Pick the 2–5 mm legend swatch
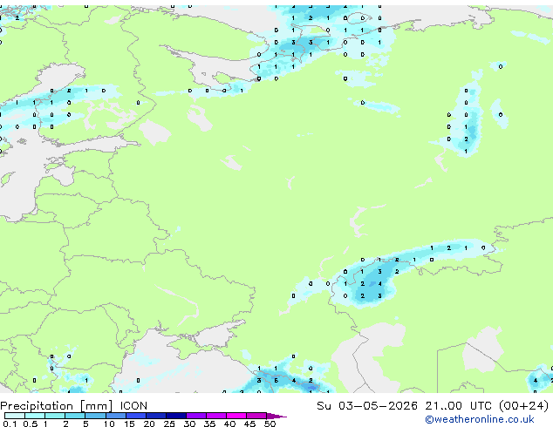This screenshot has width=553, height=427. click(x=75, y=416)
